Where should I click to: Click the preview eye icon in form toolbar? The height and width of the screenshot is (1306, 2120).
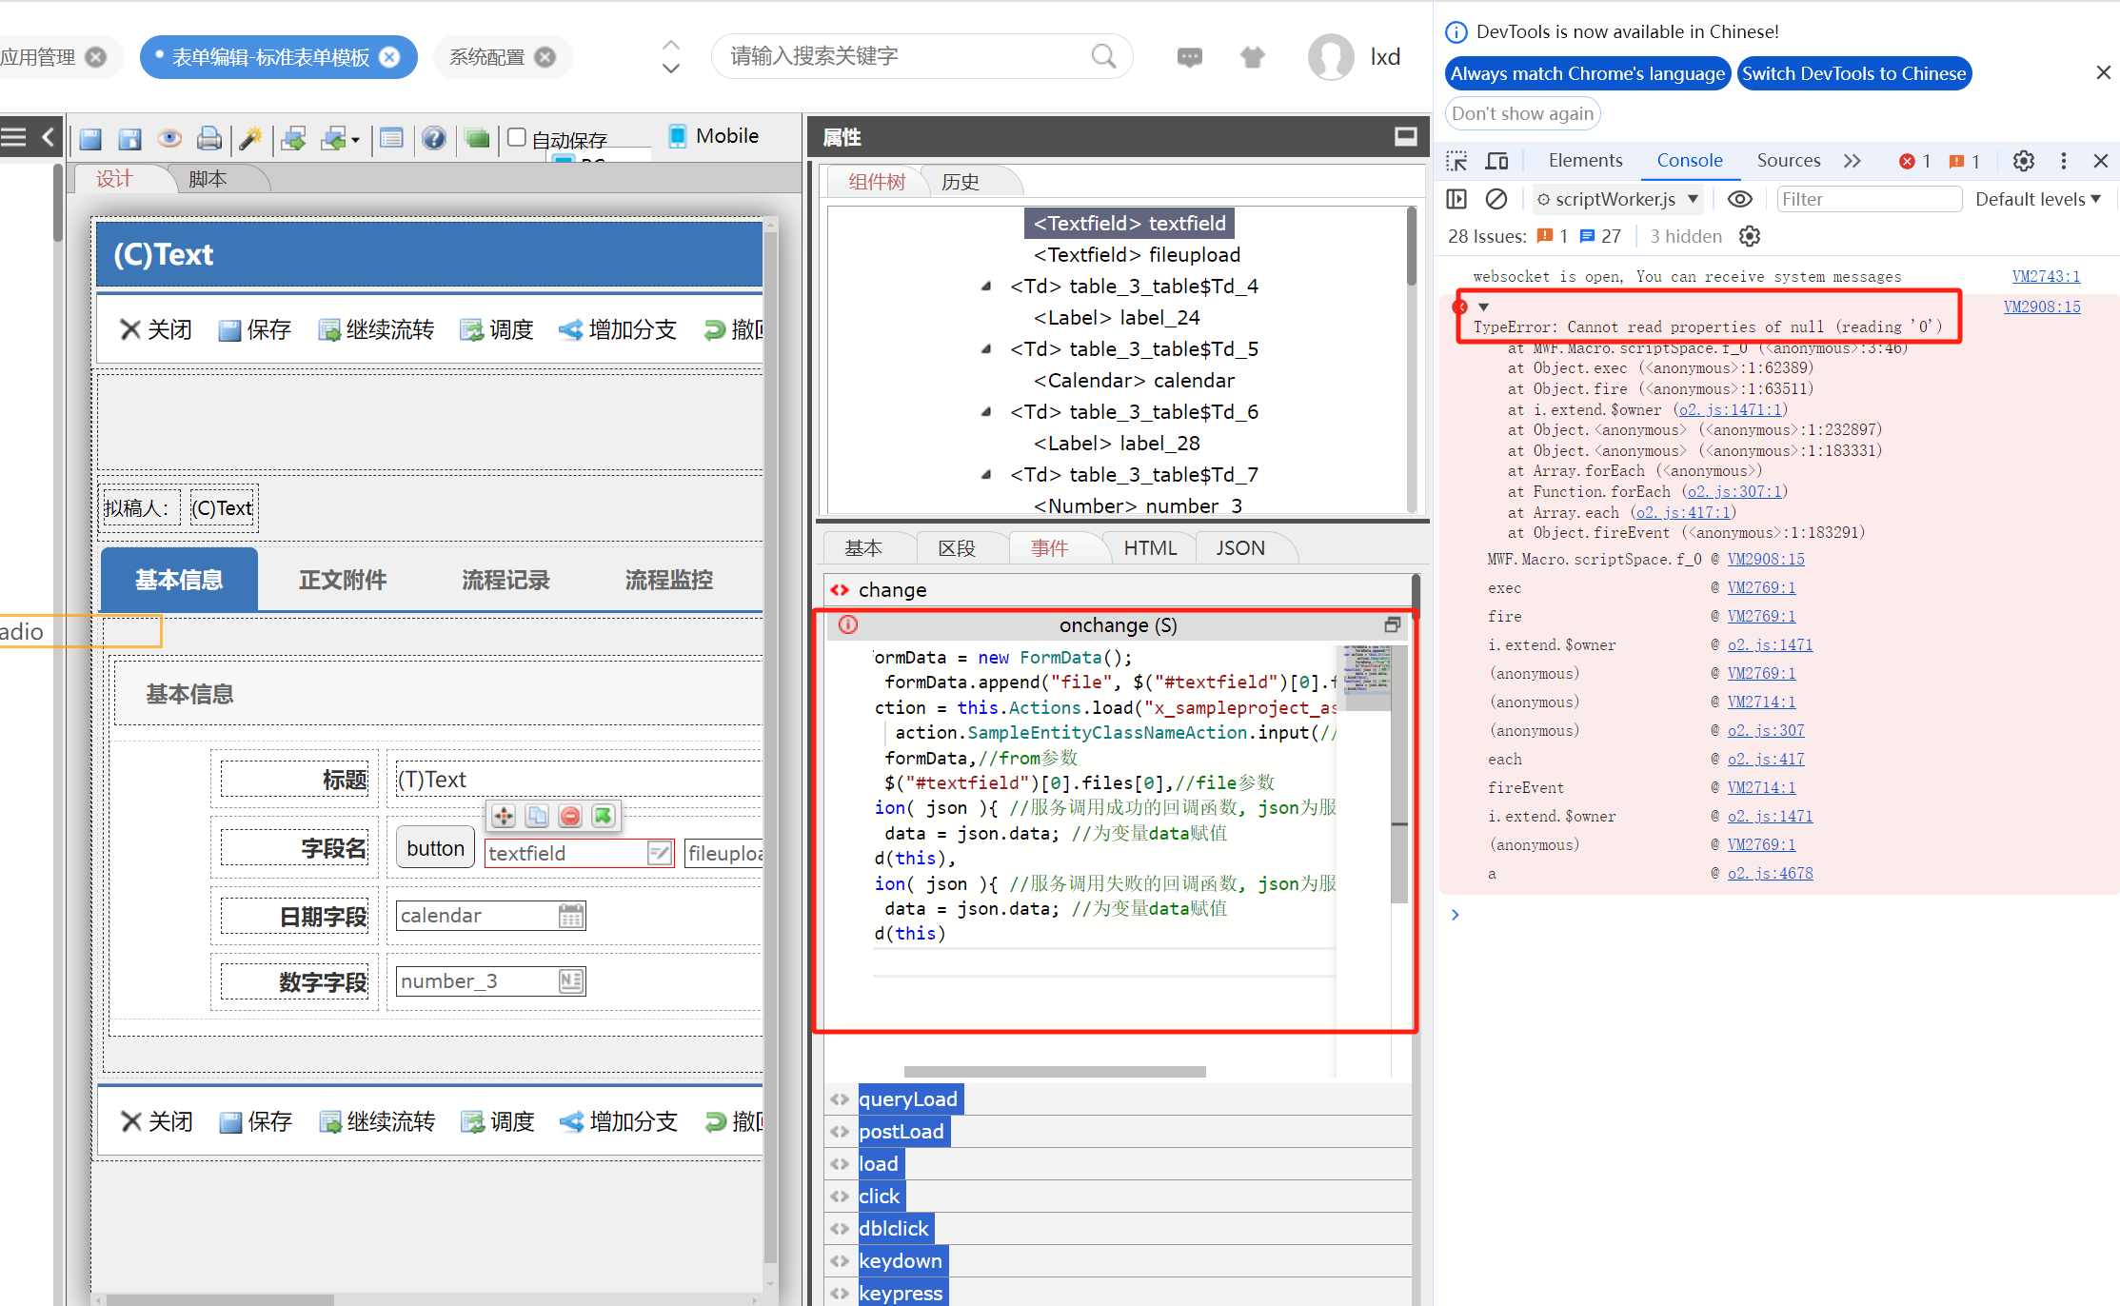[x=169, y=138]
